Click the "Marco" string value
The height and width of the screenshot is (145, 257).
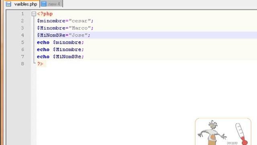coord(80,28)
